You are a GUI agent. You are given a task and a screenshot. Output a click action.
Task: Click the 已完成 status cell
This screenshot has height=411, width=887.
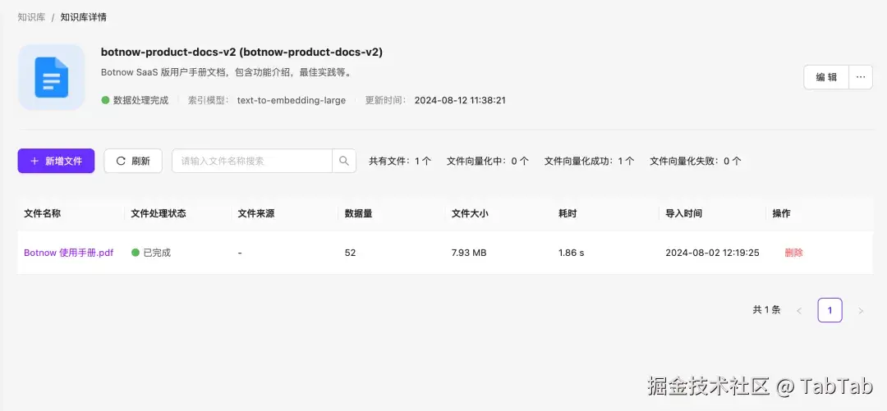point(151,253)
